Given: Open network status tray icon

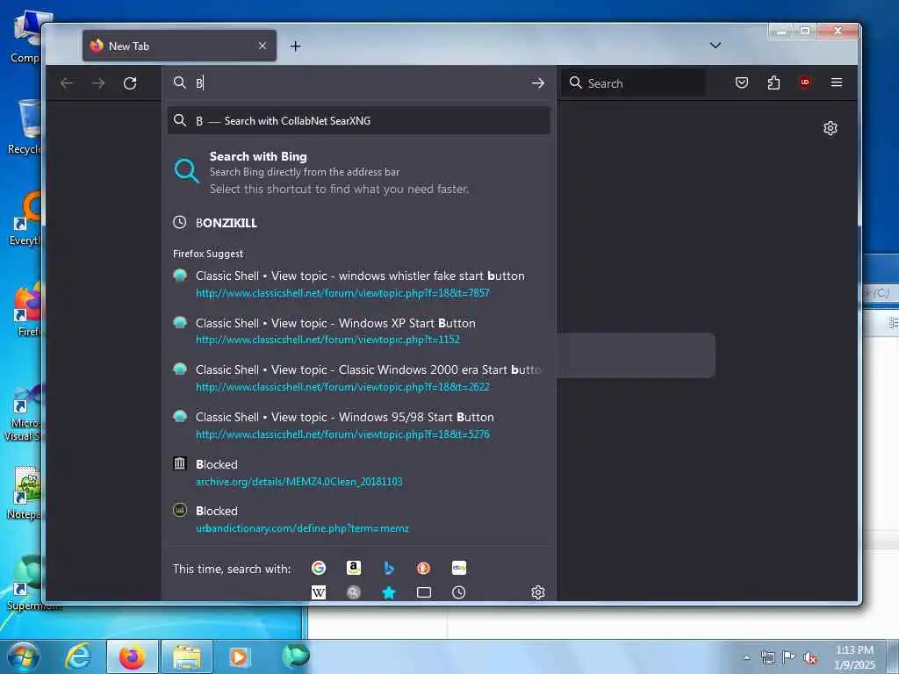Looking at the screenshot, I should click(767, 657).
